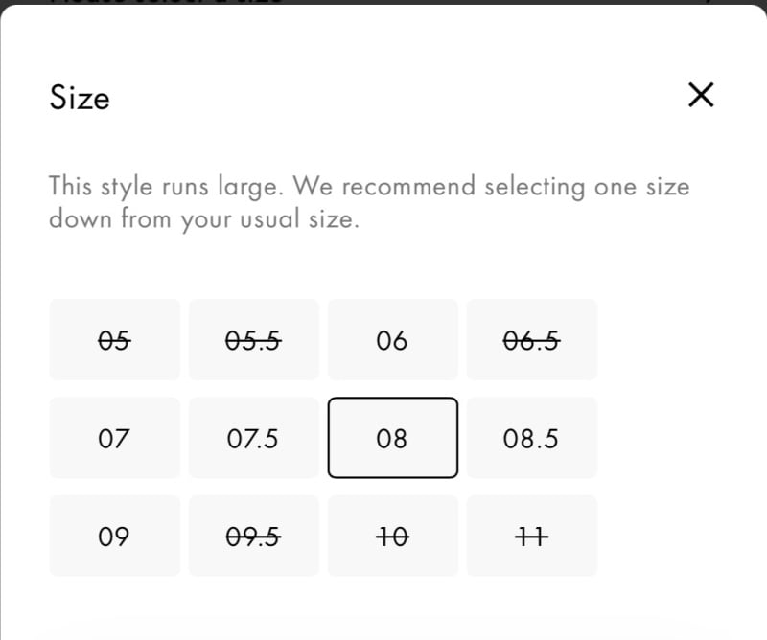This screenshot has width=767, height=640.
Task: Click the crossed-out size 05
Action: click(x=114, y=340)
